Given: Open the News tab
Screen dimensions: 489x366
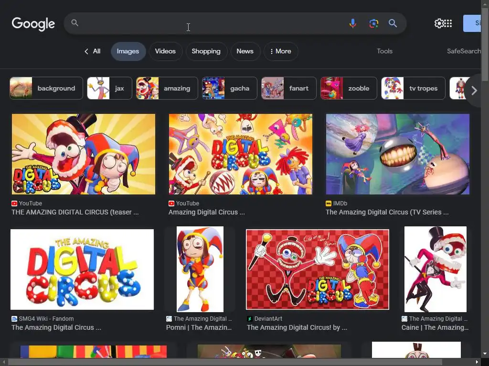Looking at the screenshot, I should point(245,51).
